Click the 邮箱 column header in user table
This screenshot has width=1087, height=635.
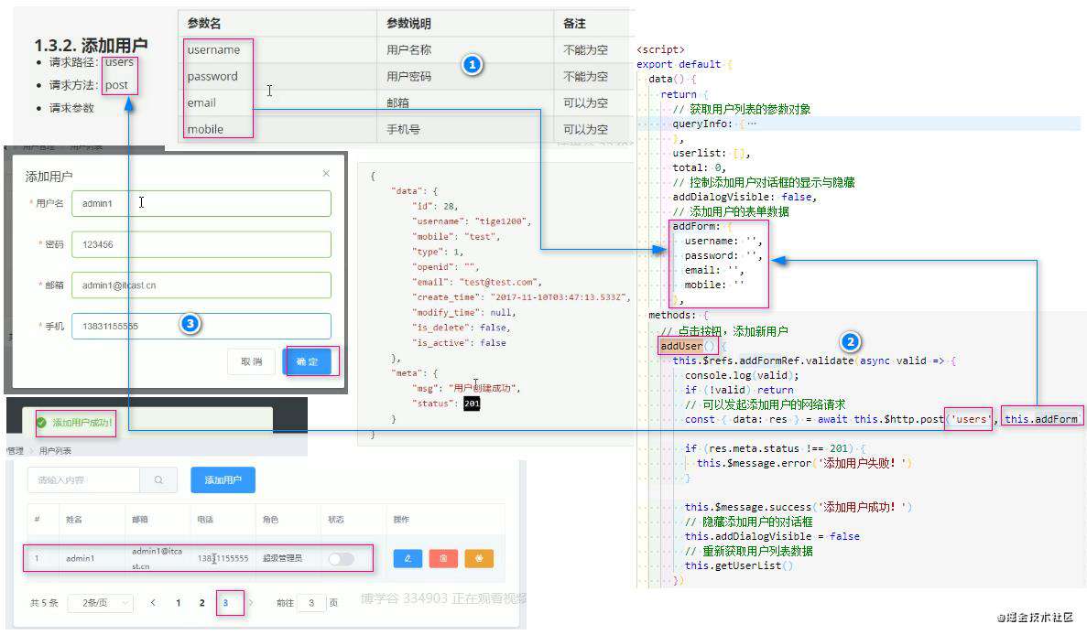pyautogui.click(x=140, y=520)
